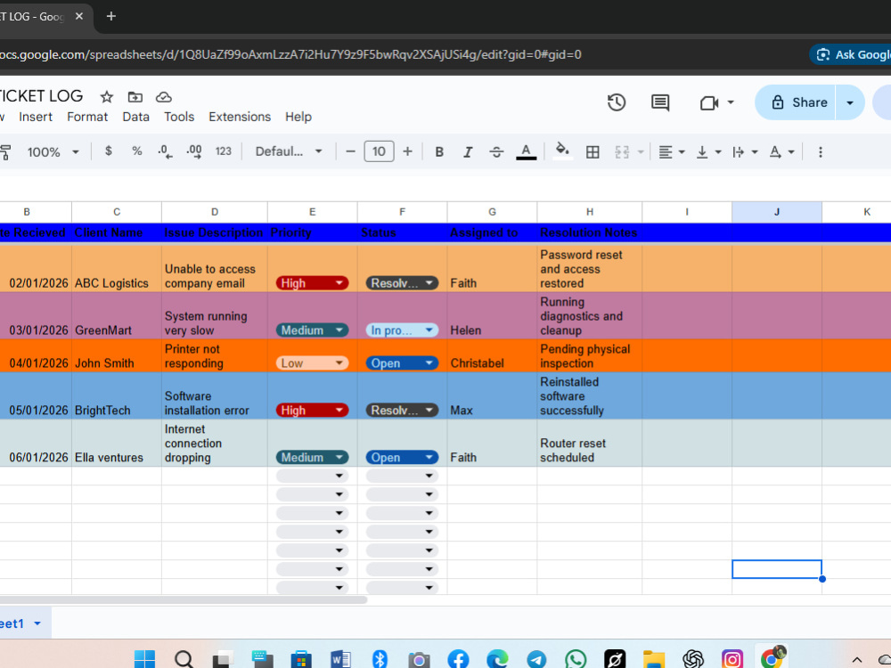The height and width of the screenshot is (668, 891).
Task: Open the fill color bucket
Action: point(562,151)
